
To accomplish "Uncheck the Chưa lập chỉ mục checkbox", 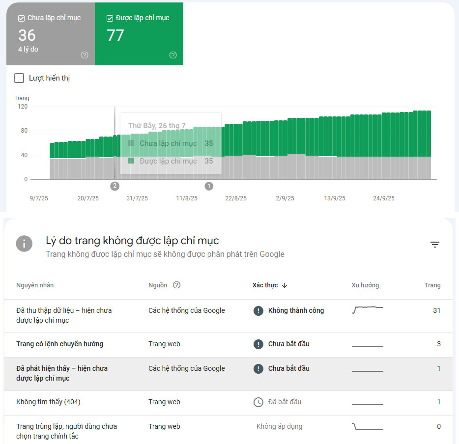I will (x=21, y=18).
